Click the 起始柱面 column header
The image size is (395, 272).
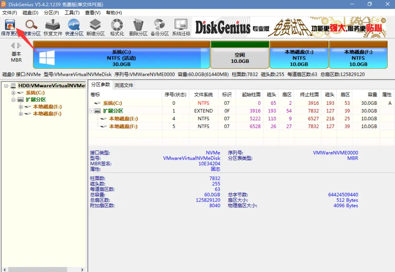click(249, 95)
